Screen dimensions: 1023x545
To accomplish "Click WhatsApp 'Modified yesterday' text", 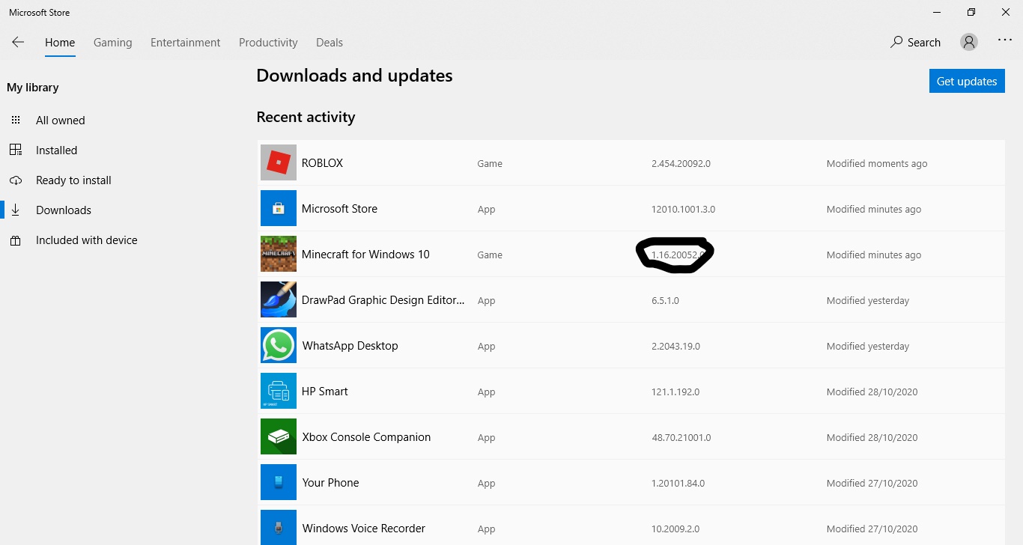I will [868, 346].
